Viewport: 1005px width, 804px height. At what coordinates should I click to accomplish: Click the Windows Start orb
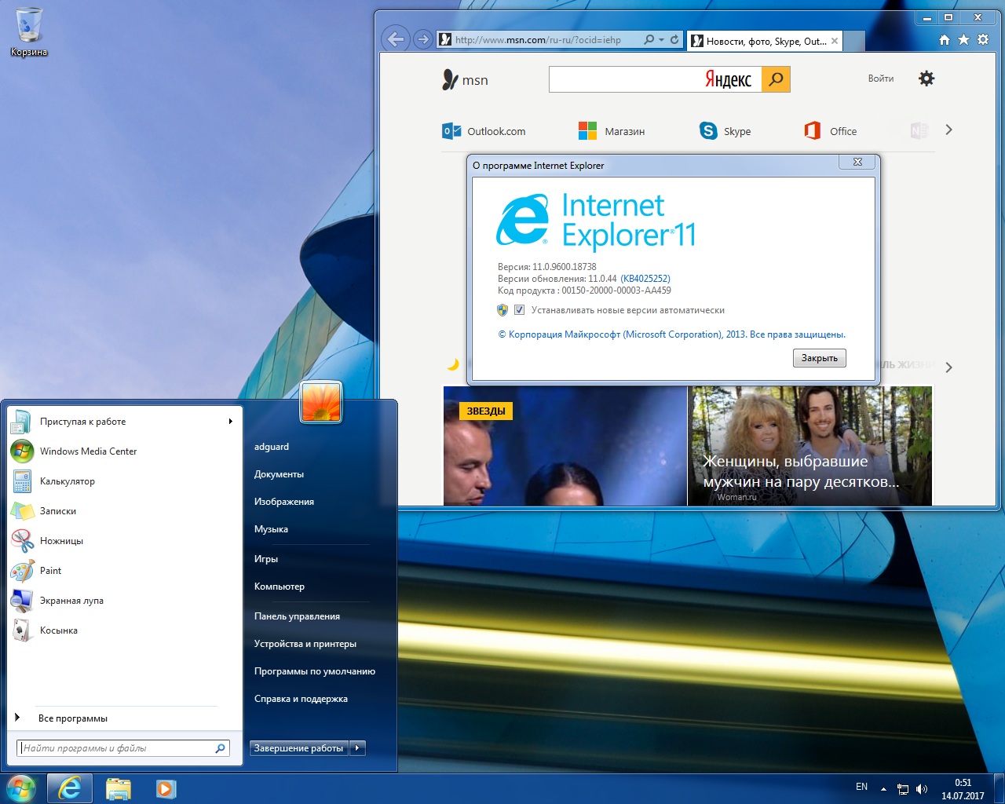pyautogui.click(x=21, y=788)
